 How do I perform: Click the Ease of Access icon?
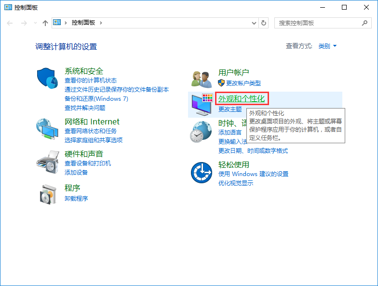(x=201, y=172)
